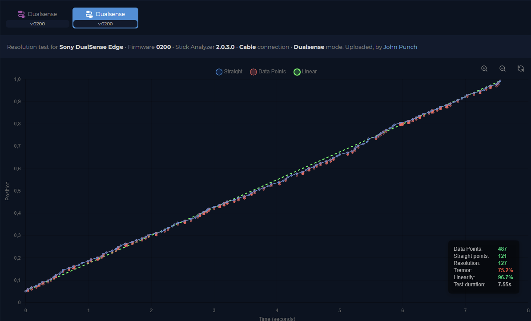Open the John Punch uploader link
Viewport: 531px width, 321px height.
pyautogui.click(x=400, y=47)
